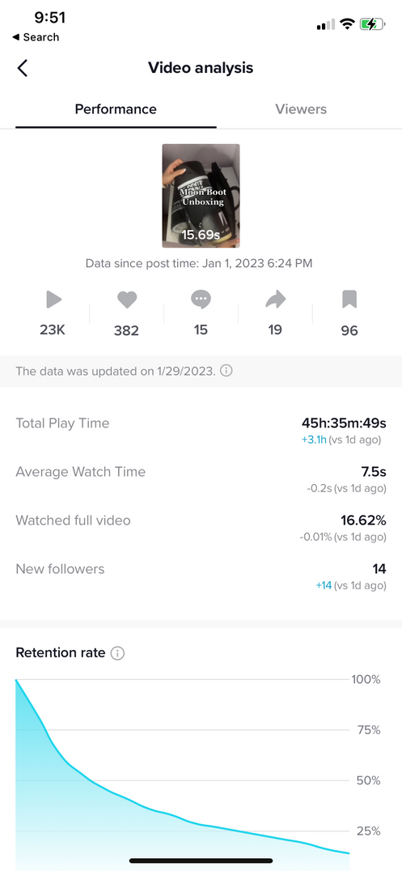Tap the comments bubble icon
Screen dimensions: 402x871
coord(201,300)
